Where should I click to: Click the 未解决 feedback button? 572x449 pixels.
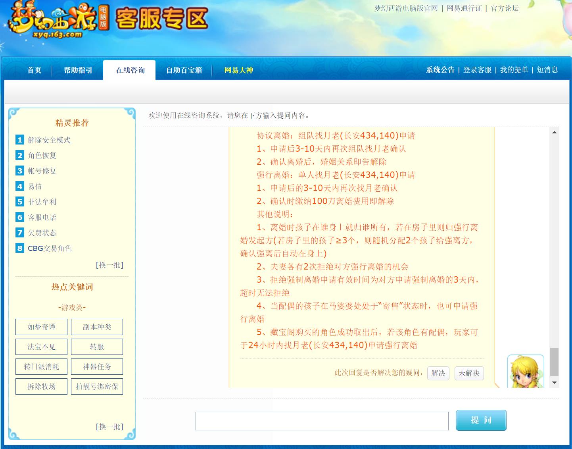(469, 373)
